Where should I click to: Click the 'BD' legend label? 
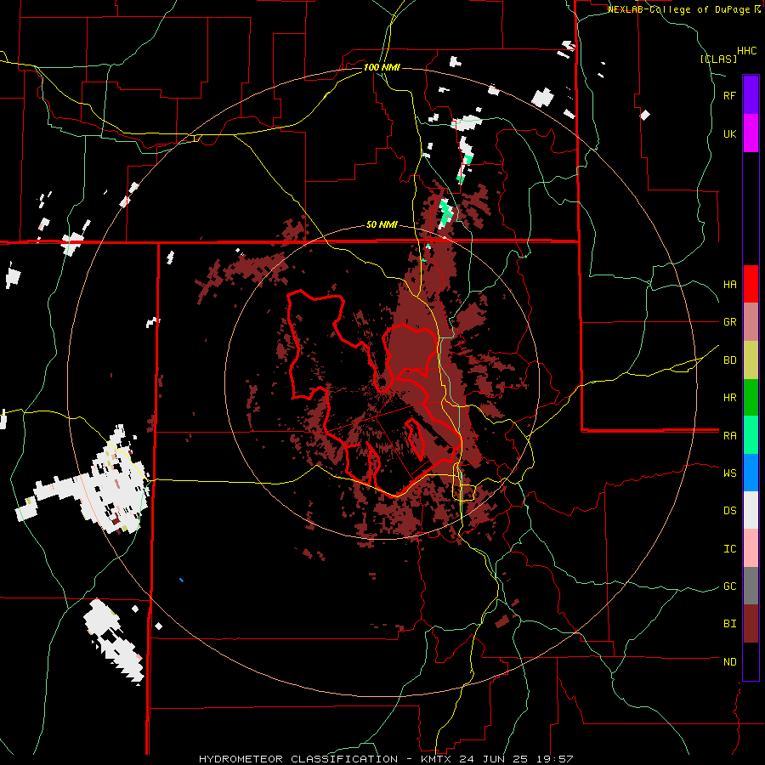click(x=730, y=360)
